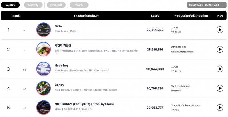The height and width of the screenshot is (117, 228).
Task: Play Hype boy by NewJeans
Action: coord(220,69)
